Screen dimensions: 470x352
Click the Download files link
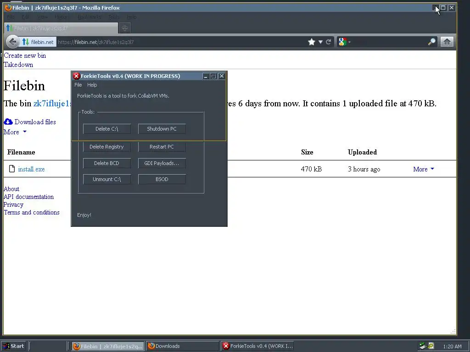point(35,122)
